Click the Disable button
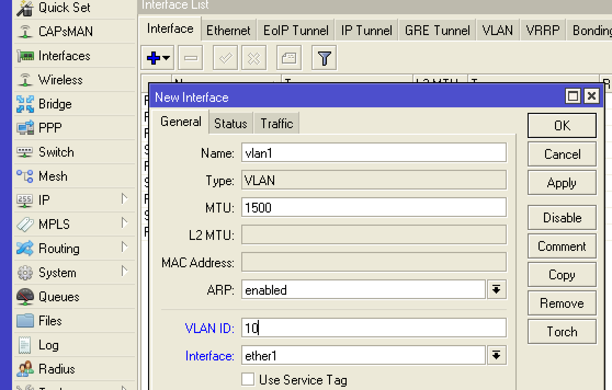612x390 pixels. click(562, 217)
